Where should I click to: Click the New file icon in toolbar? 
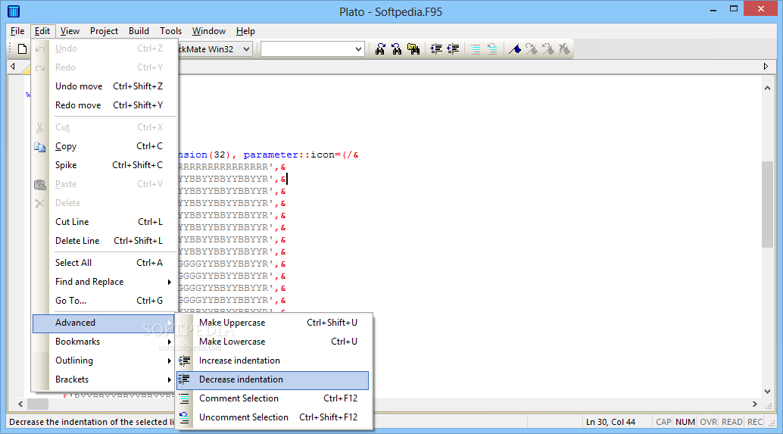click(x=22, y=49)
